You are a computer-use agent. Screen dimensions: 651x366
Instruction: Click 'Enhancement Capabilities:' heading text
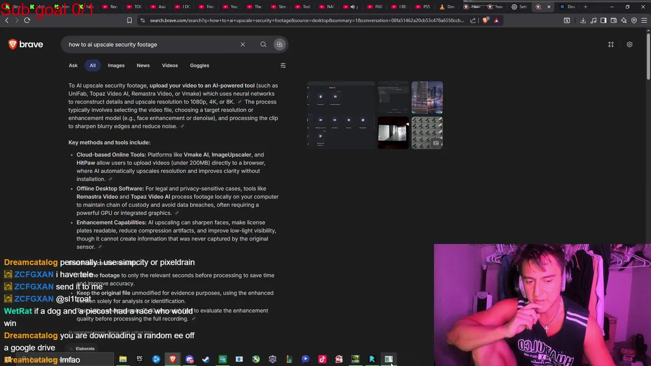click(x=111, y=223)
